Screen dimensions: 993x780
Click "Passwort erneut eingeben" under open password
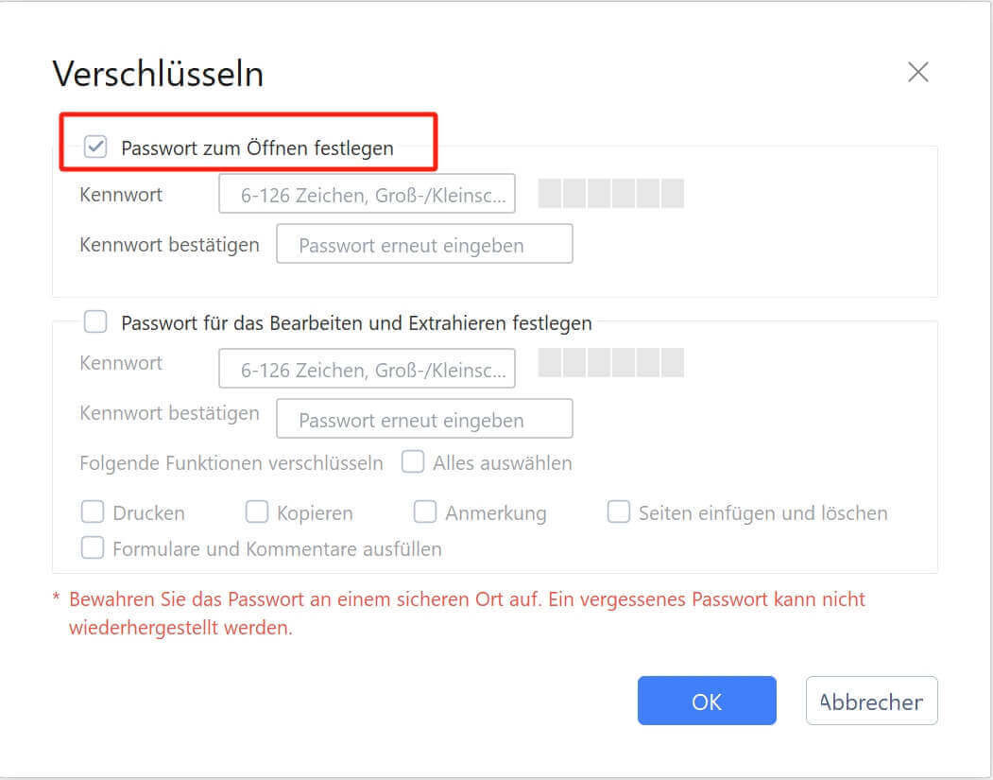pos(424,243)
